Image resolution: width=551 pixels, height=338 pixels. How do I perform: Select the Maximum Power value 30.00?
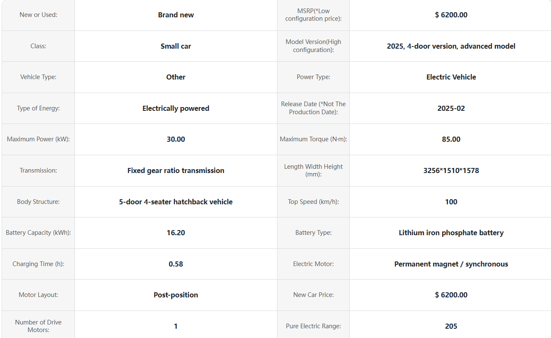pyautogui.click(x=176, y=139)
